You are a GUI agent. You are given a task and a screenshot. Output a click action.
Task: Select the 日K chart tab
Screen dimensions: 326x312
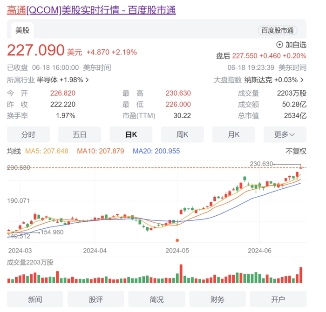coord(131,134)
